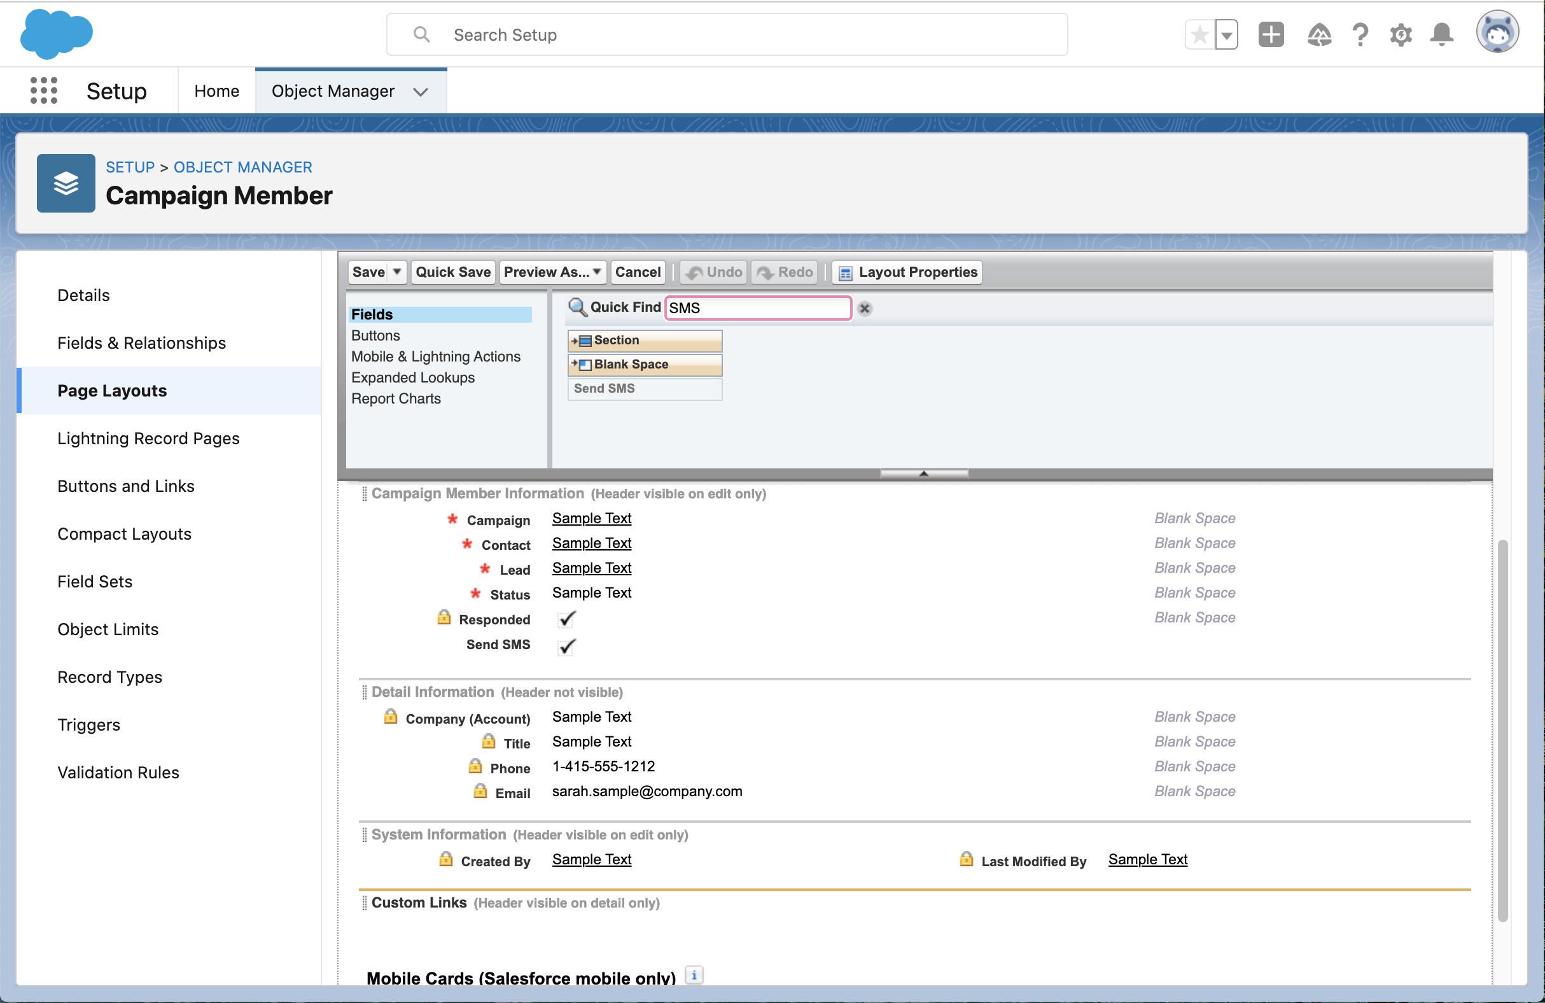Click the lock icon beside Email
This screenshot has height=1003, width=1545.
point(480,790)
